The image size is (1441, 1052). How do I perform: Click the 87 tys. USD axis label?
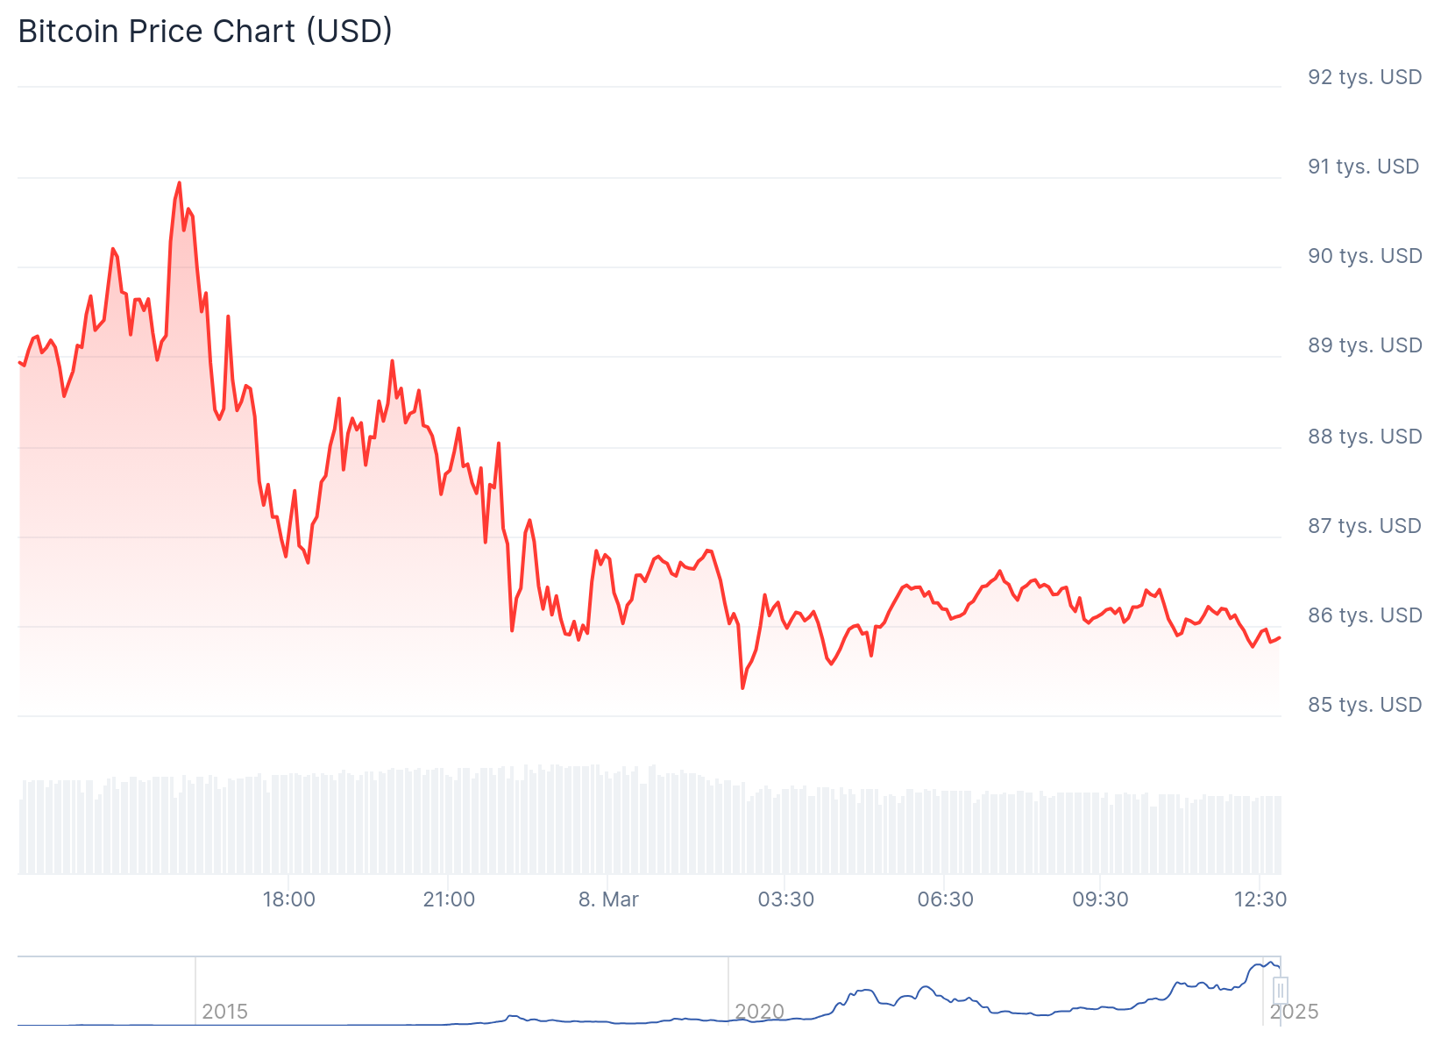click(x=1365, y=526)
